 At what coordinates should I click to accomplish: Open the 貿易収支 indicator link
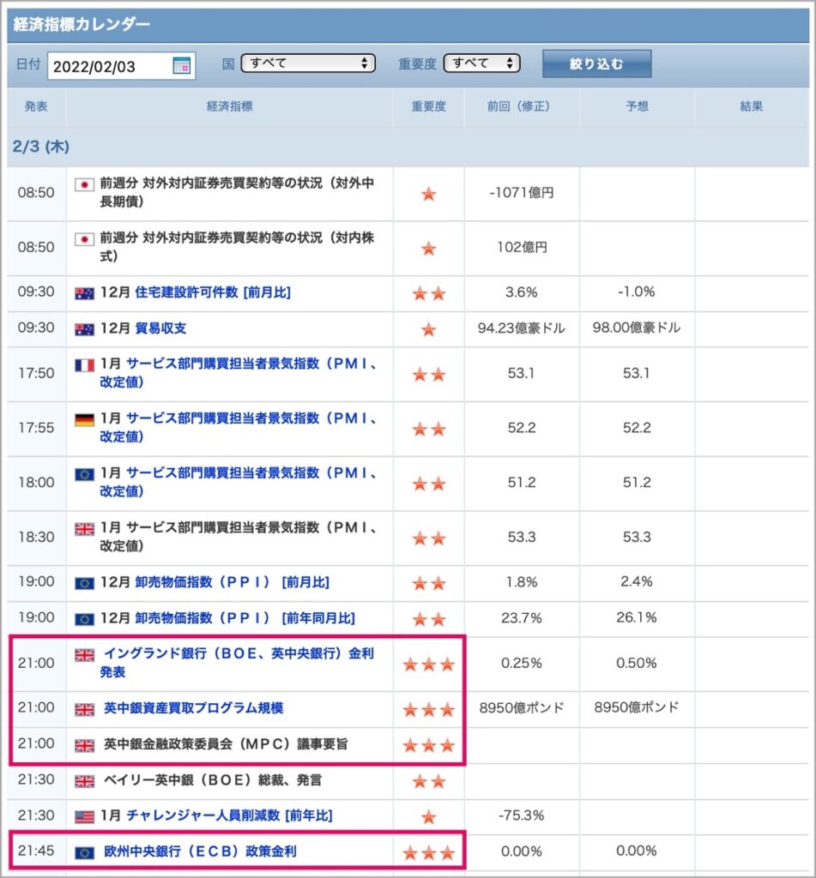(160, 328)
